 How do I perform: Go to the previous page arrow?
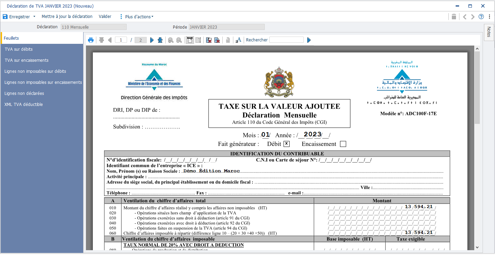[110, 40]
